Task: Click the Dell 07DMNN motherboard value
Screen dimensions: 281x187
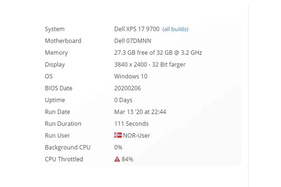Action: 133,41
